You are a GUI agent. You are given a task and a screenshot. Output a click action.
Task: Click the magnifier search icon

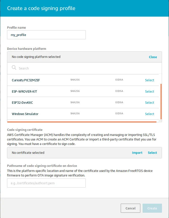coord(14,68)
